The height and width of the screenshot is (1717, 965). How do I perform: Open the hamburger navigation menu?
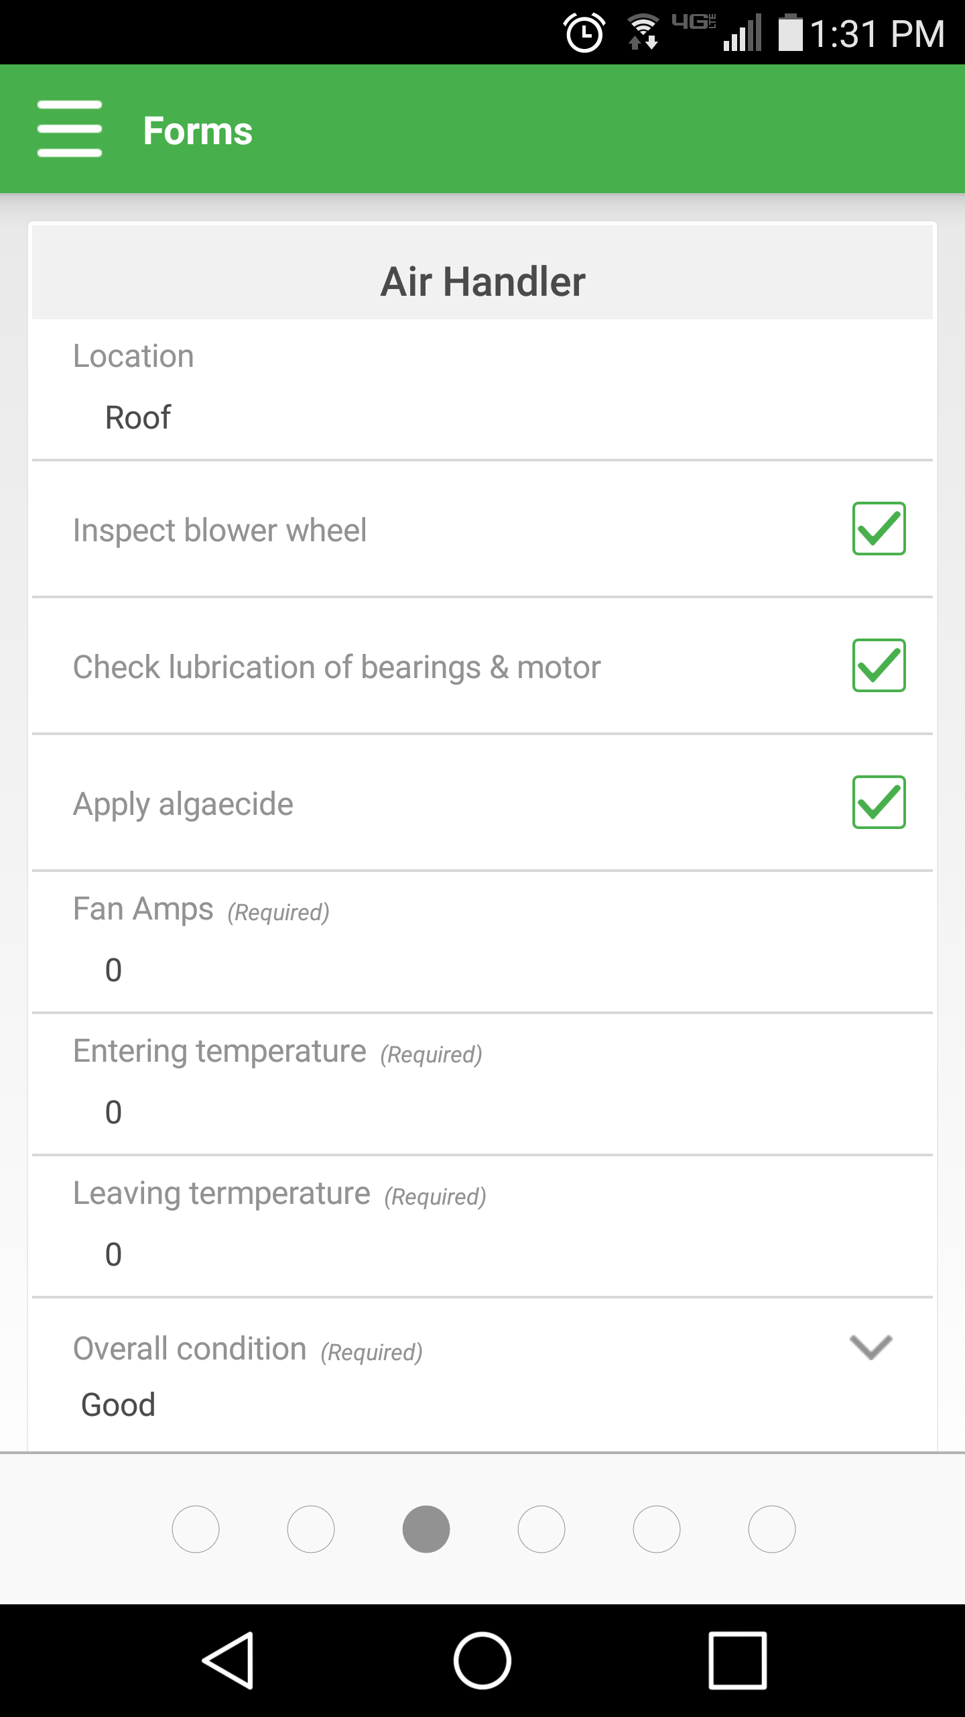click(70, 129)
